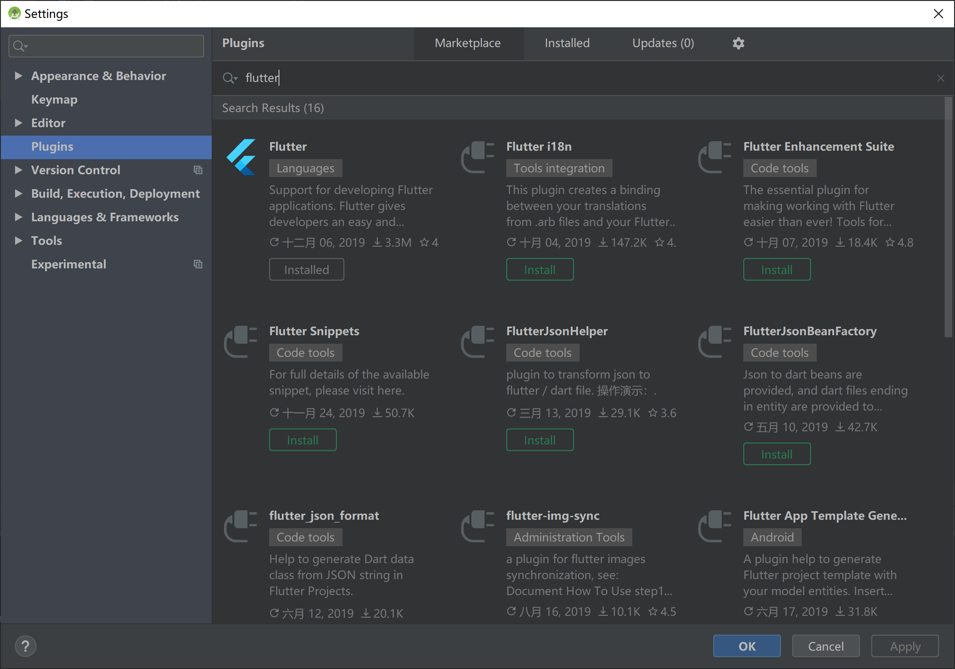Click the Flutter plugin logo icon
The height and width of the screenshot is (669, 955).
241,157
